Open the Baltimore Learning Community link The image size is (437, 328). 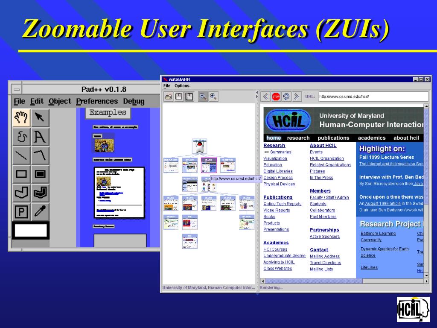point(378,237)
